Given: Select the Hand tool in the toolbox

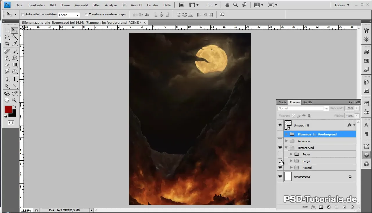Looking at the screenshot, I should (7, 100).
